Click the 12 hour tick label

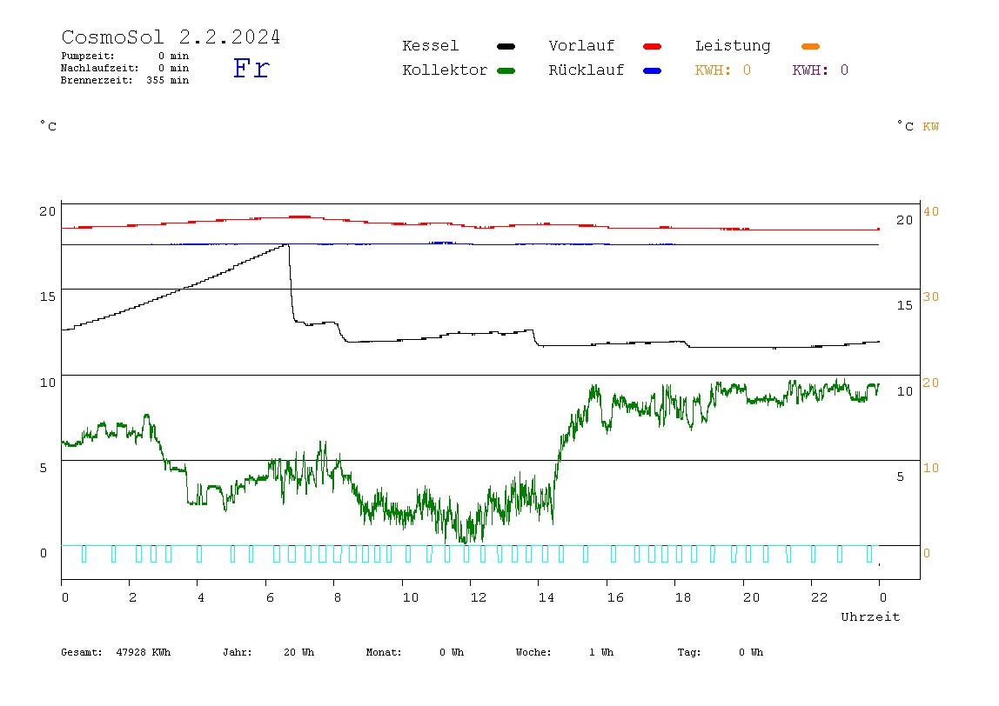478,598
